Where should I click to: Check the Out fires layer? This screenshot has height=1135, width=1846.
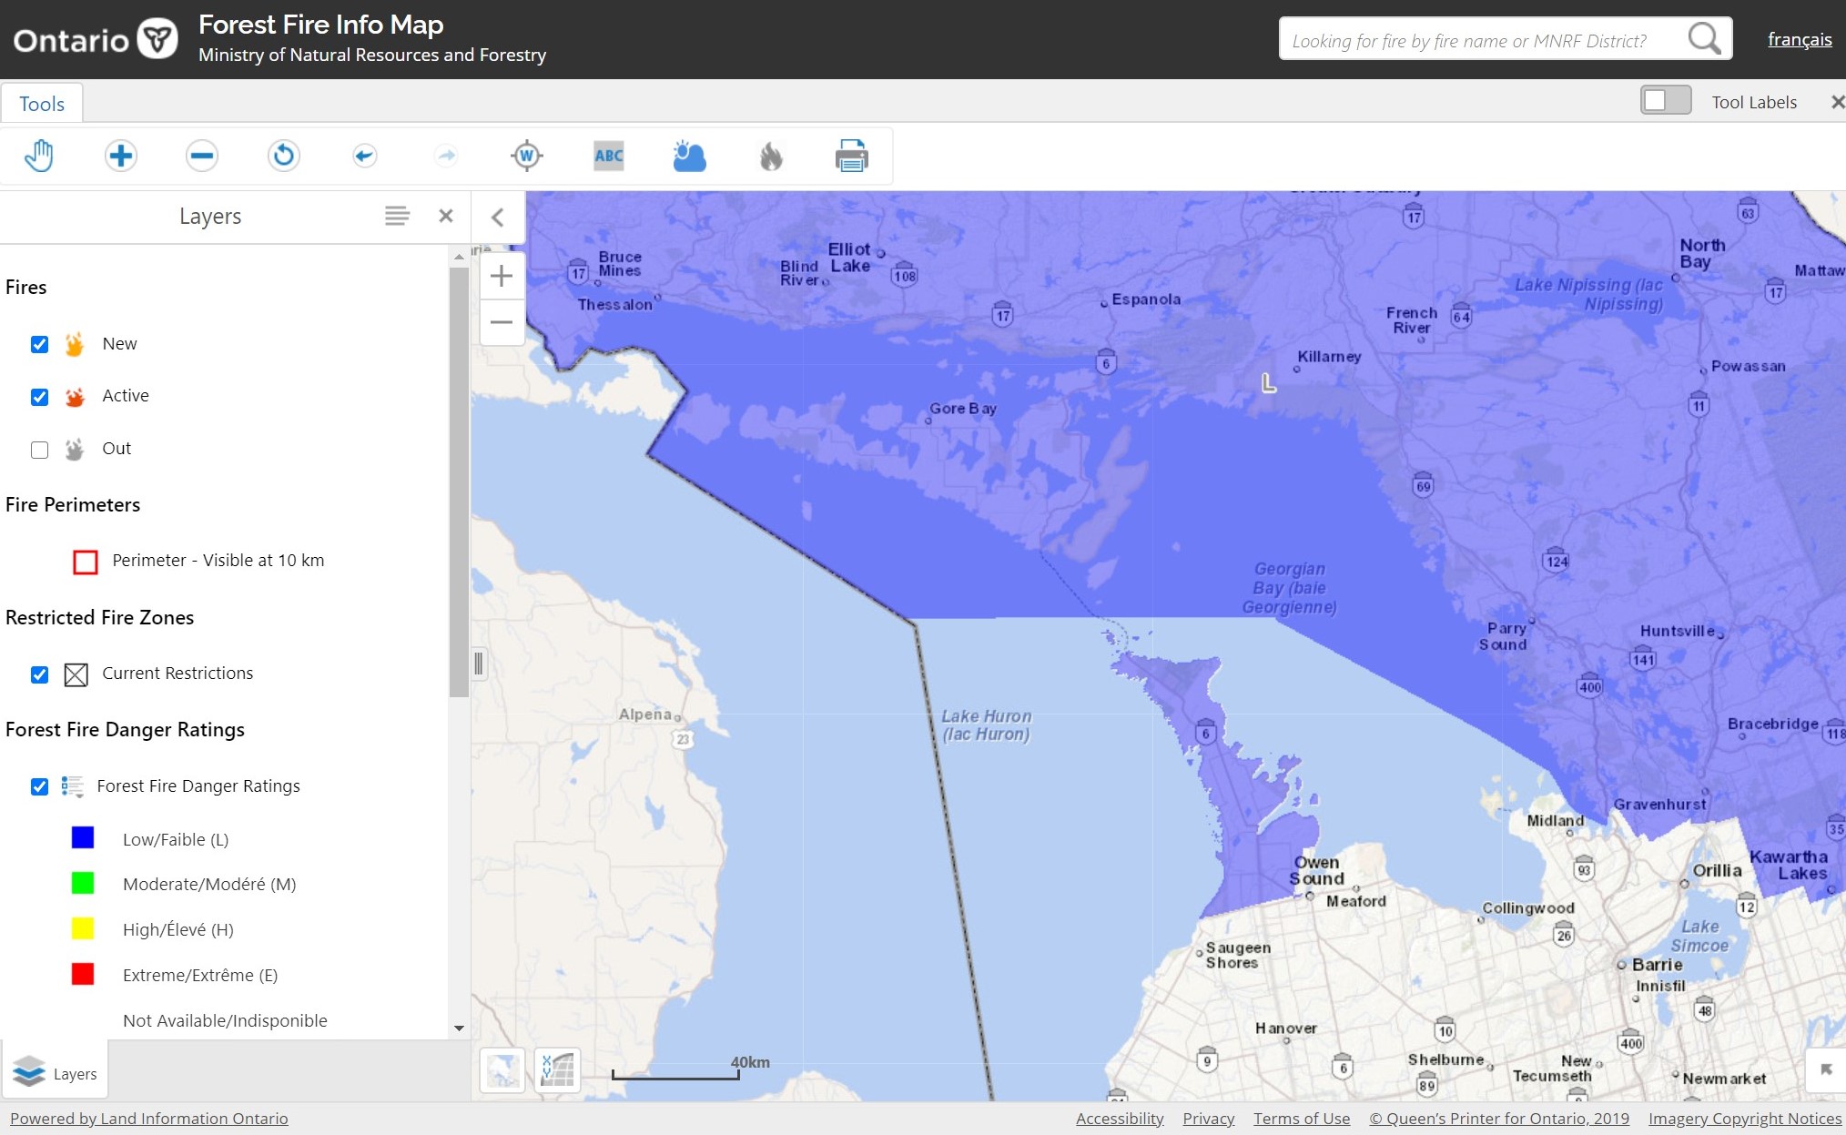39,450
